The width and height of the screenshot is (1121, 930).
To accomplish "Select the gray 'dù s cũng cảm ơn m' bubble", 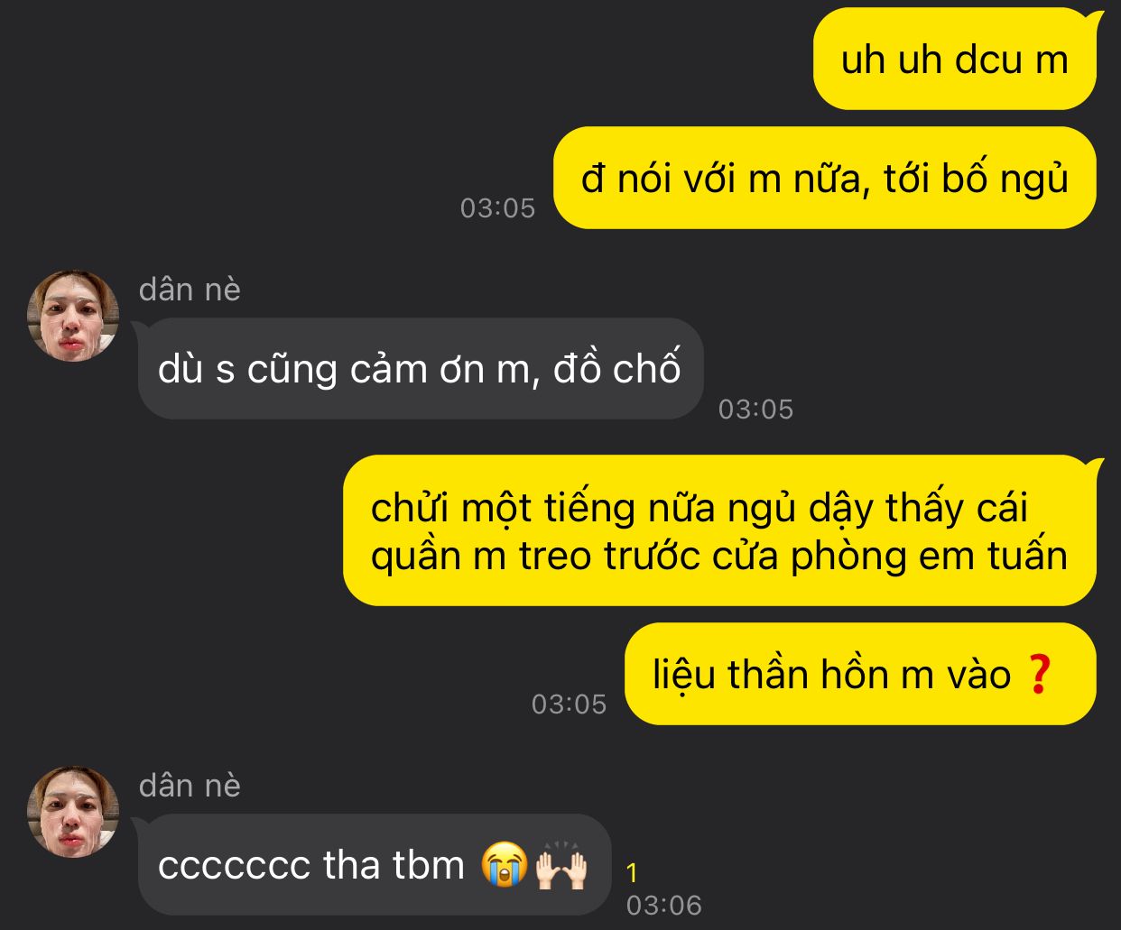I will pyautogui.click(x=420, y=369).
